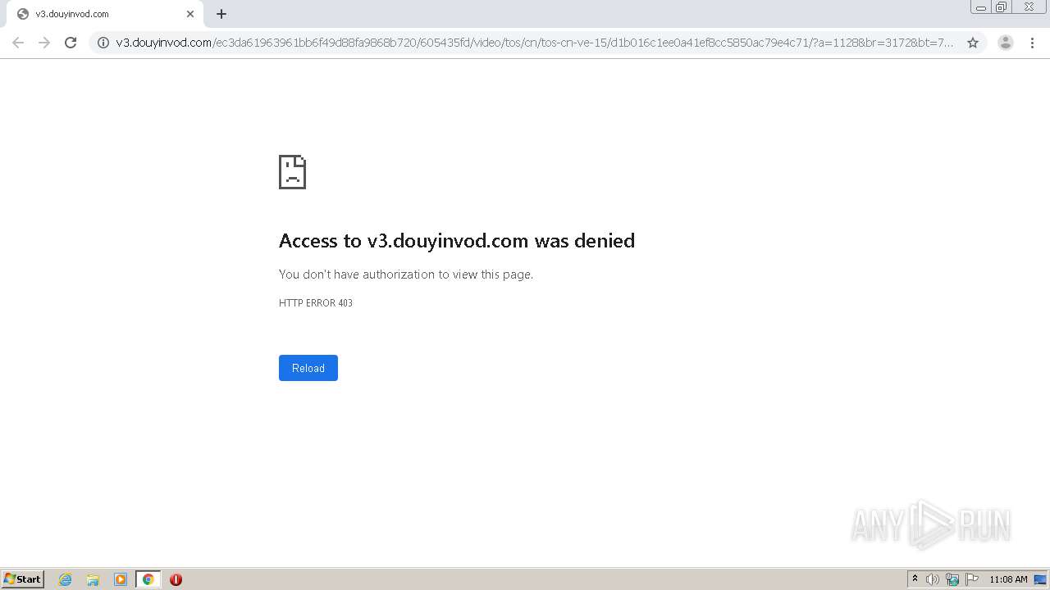The width and height of the screenshot is (1050, 590).
Task: Click the HTTP ERROR 403 text
Action: [316, 303]
